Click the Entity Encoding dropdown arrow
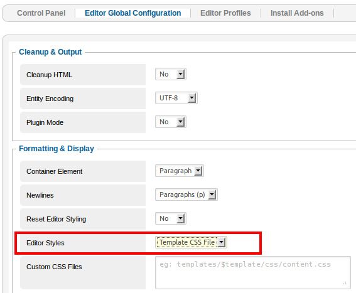This screenshot has width=356, height=293. 191,98
